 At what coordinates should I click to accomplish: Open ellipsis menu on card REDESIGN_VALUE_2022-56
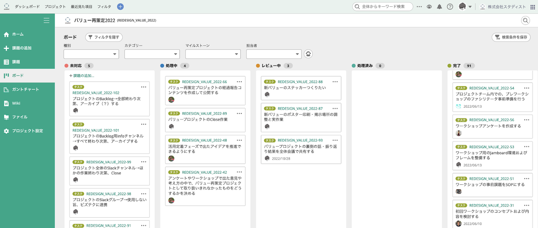click(527, 120)
